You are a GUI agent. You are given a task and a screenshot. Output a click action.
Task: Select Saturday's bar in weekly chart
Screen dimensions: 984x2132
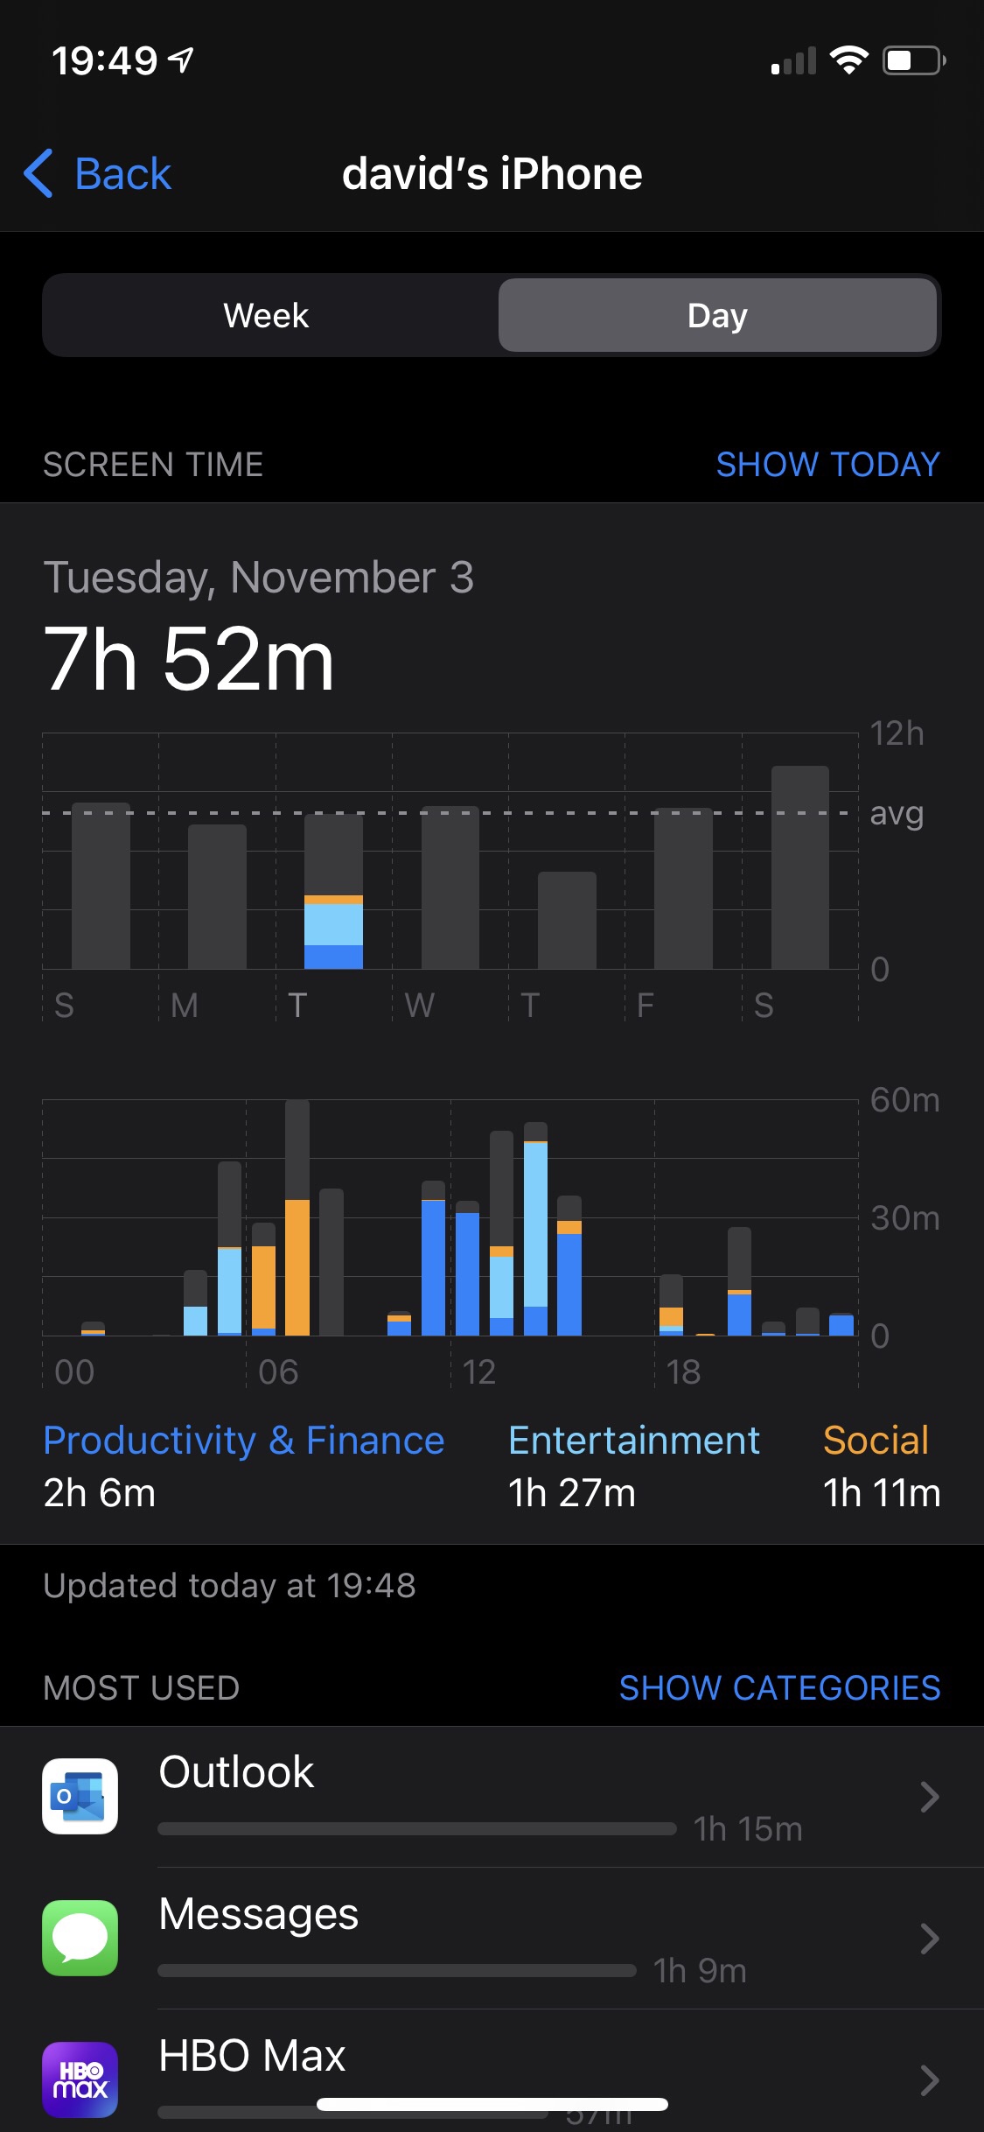point(799,867)
